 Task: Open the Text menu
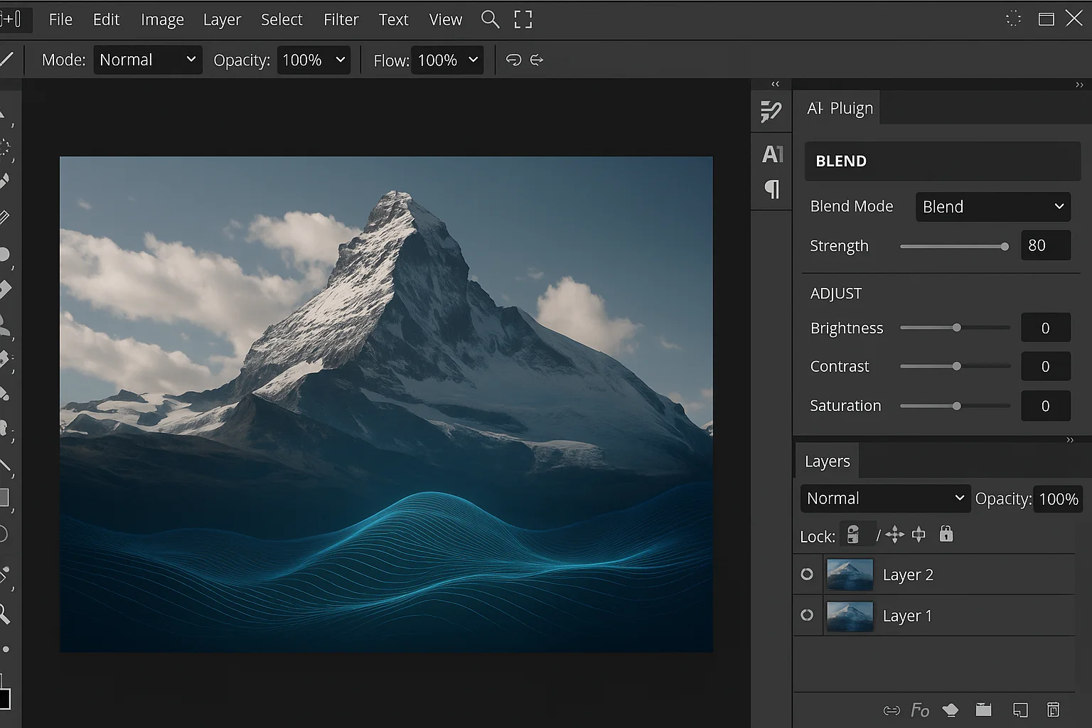click(x=393, y=20)
